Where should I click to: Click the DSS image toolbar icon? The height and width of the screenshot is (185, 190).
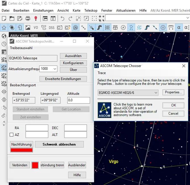[51, 28]
